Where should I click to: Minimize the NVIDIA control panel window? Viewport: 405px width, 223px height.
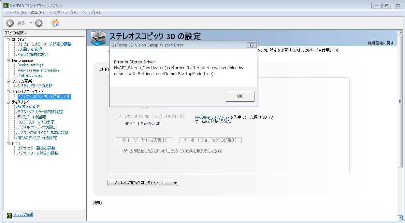click(376, 6)
